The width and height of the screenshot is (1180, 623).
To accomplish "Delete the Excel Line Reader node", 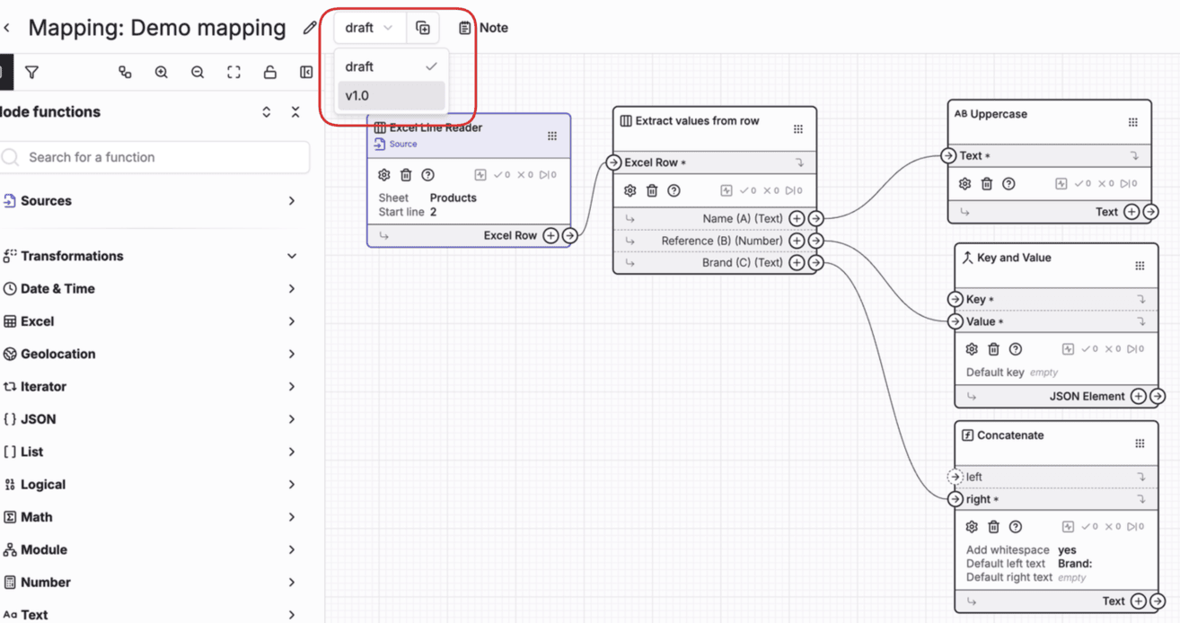I will coord(406,175).
